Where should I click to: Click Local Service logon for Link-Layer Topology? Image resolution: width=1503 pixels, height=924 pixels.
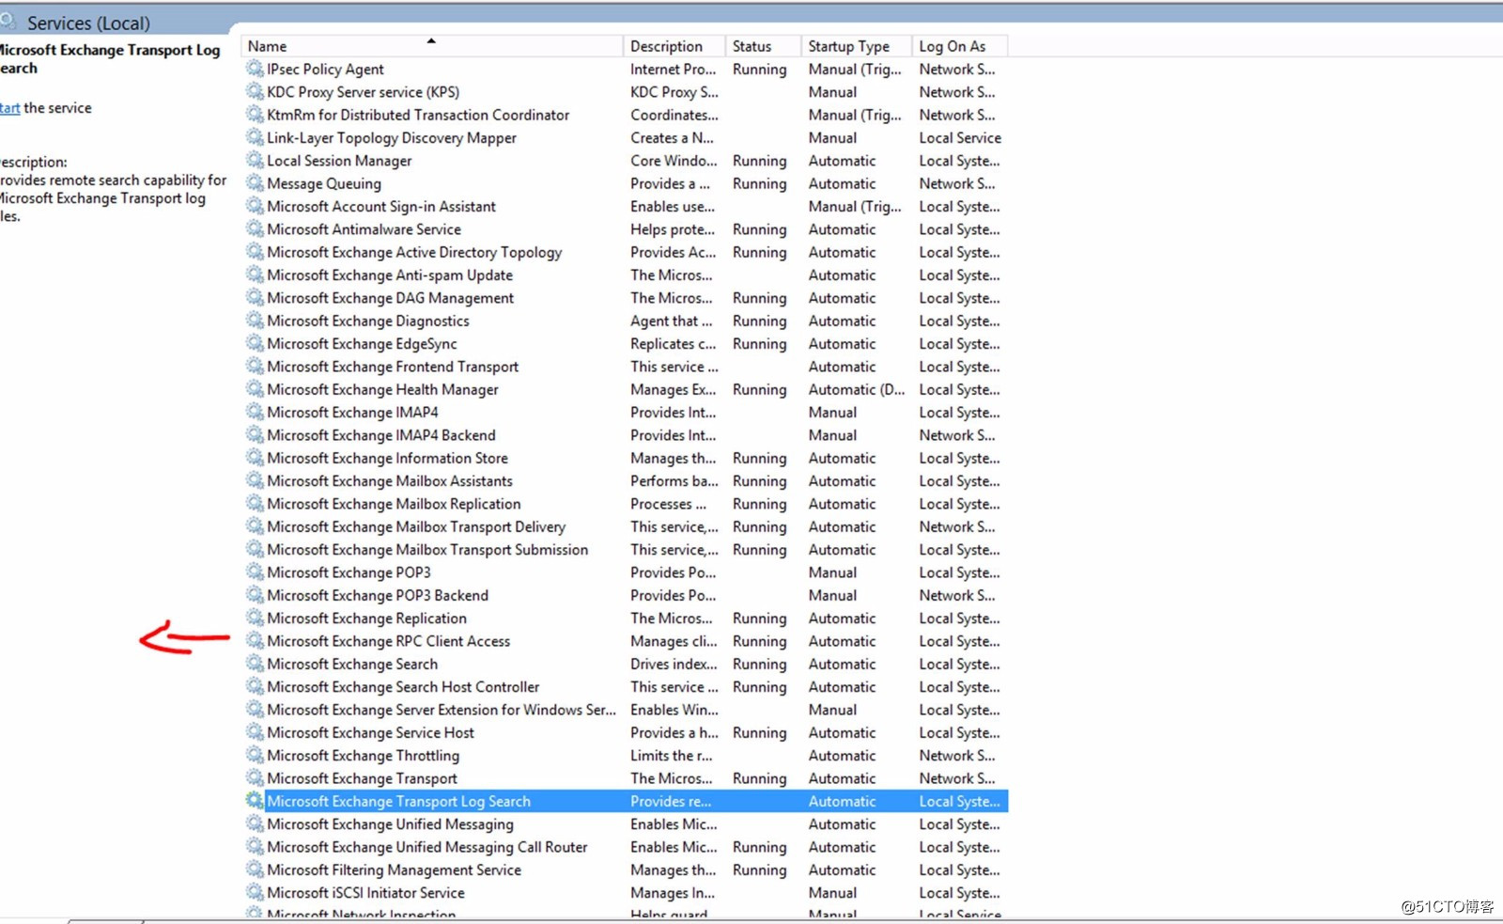coord(960,137)
